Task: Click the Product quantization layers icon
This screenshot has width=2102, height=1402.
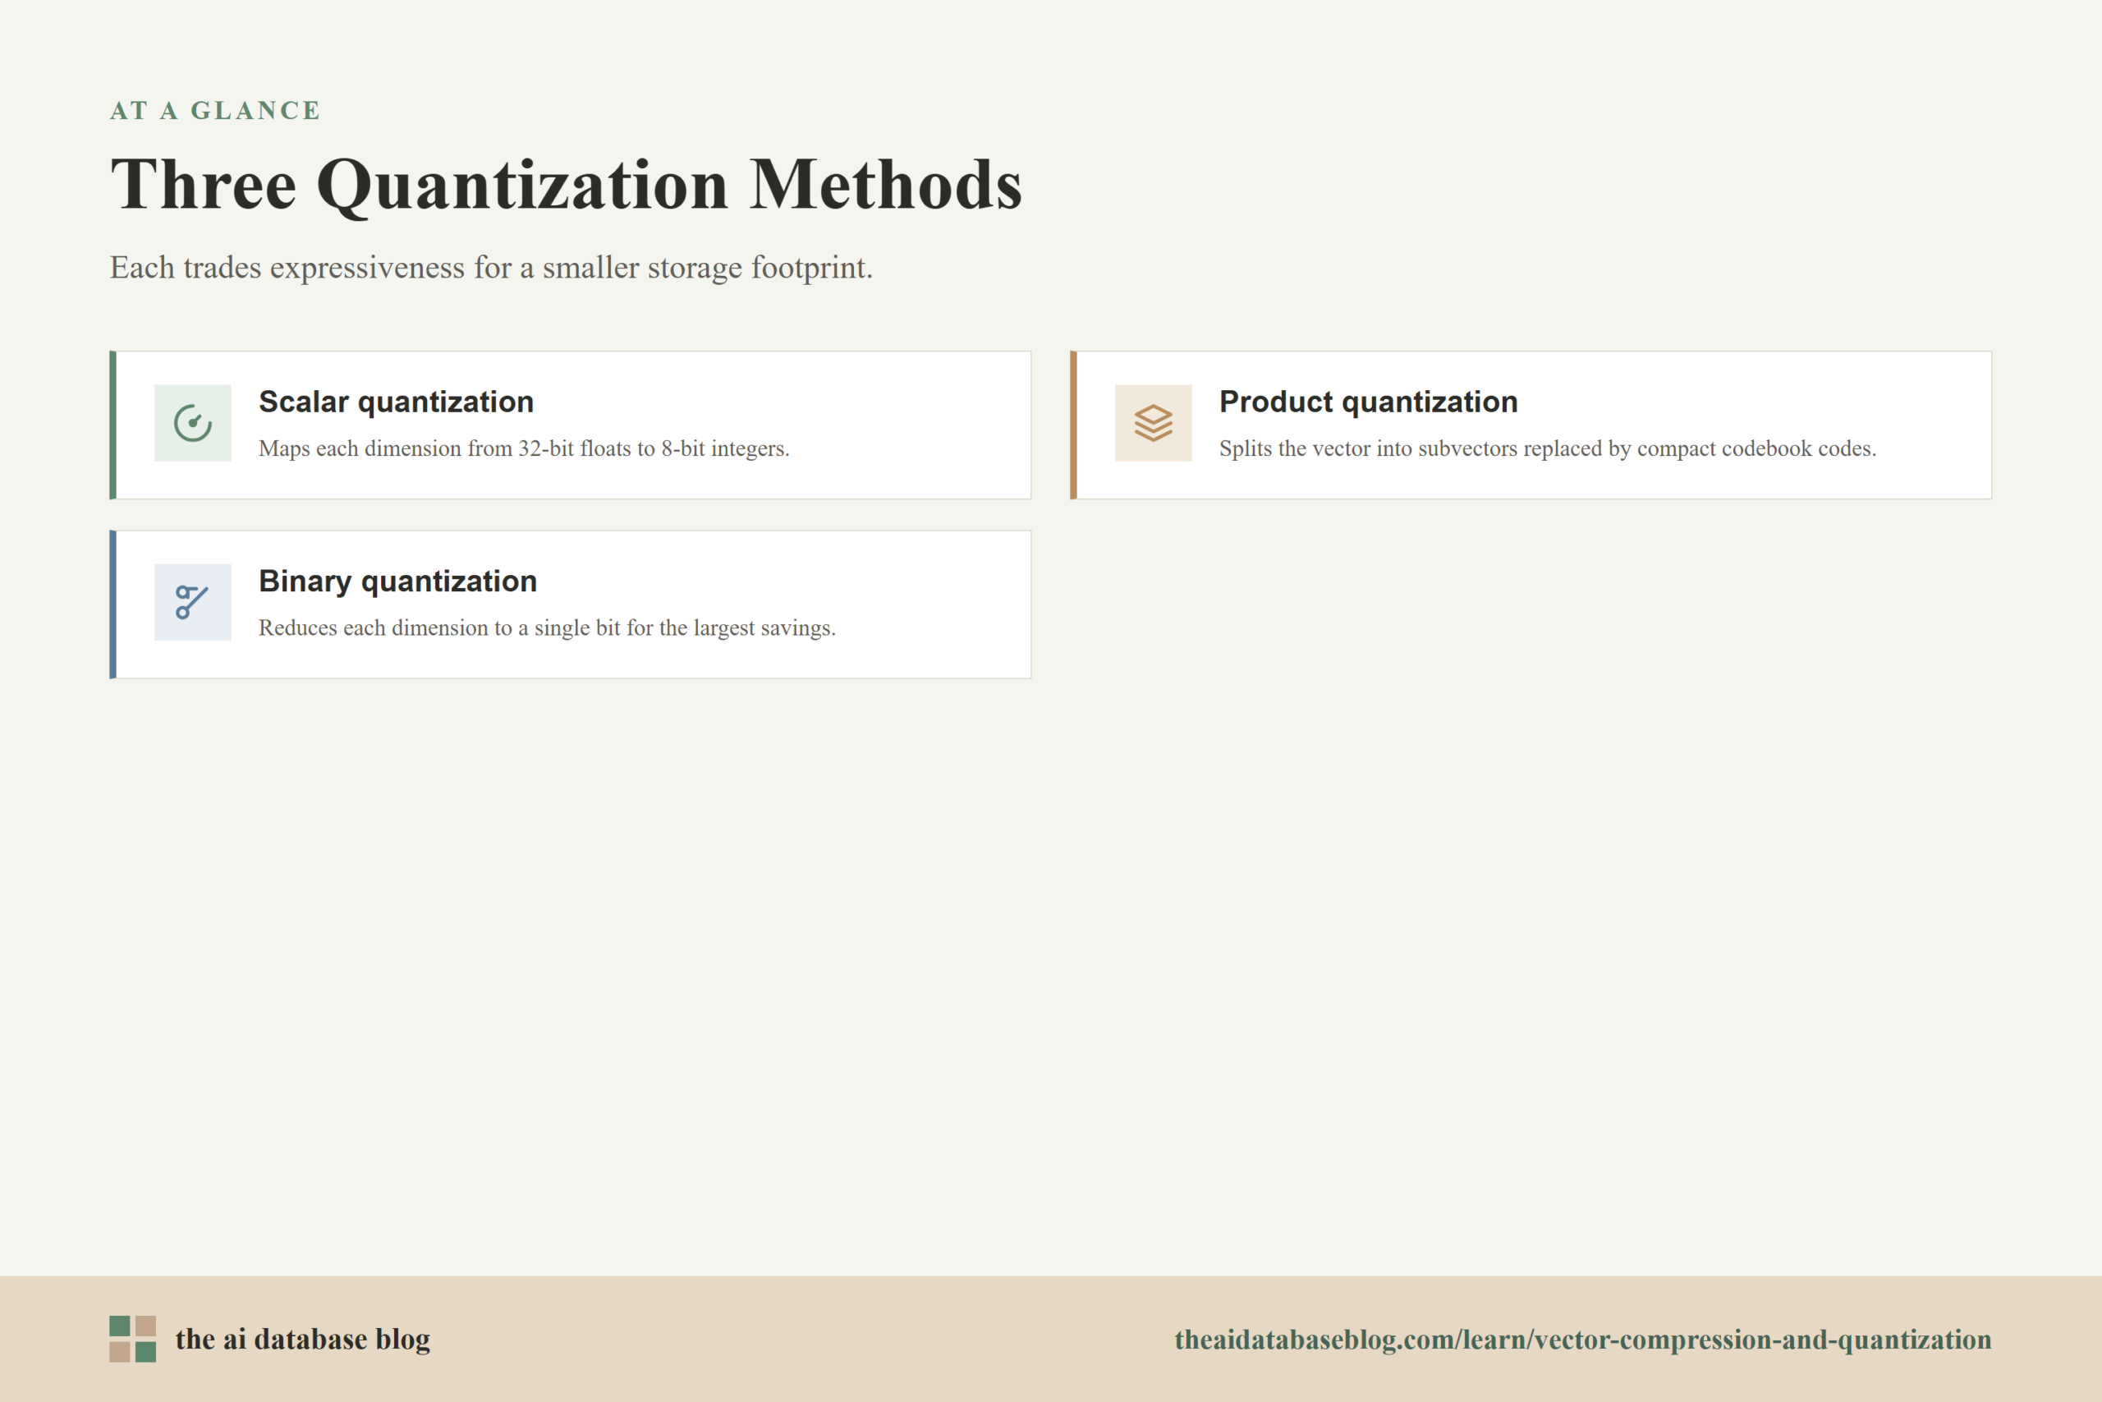Action: [1153, 423]
